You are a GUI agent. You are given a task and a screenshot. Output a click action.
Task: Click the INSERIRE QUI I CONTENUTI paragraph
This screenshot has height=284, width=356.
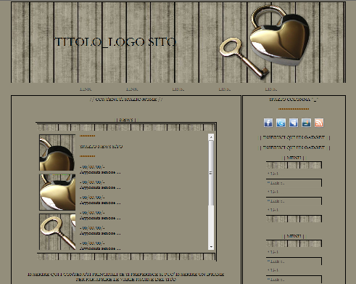(126, 277)
